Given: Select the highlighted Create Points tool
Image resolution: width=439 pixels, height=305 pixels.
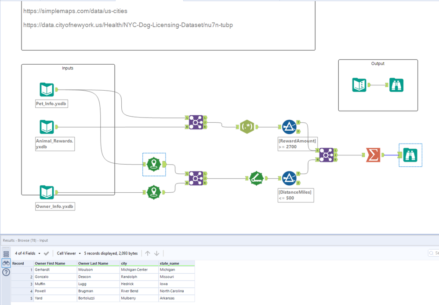Looking at the screenshot, I should (154, 164).
